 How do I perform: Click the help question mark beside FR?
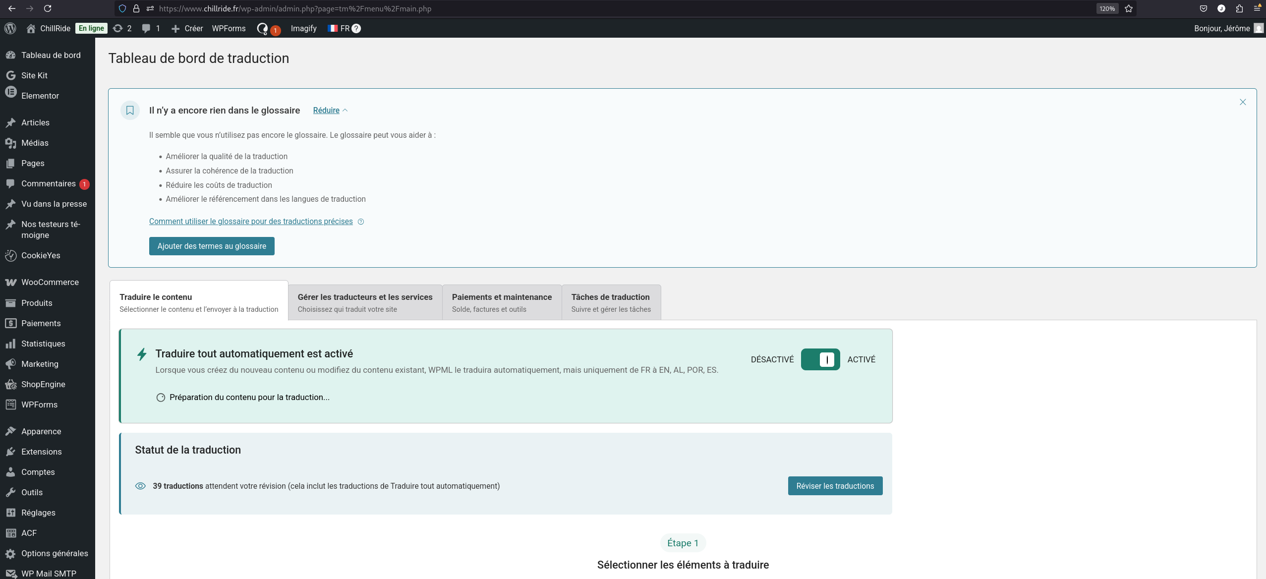click(356, 28)
